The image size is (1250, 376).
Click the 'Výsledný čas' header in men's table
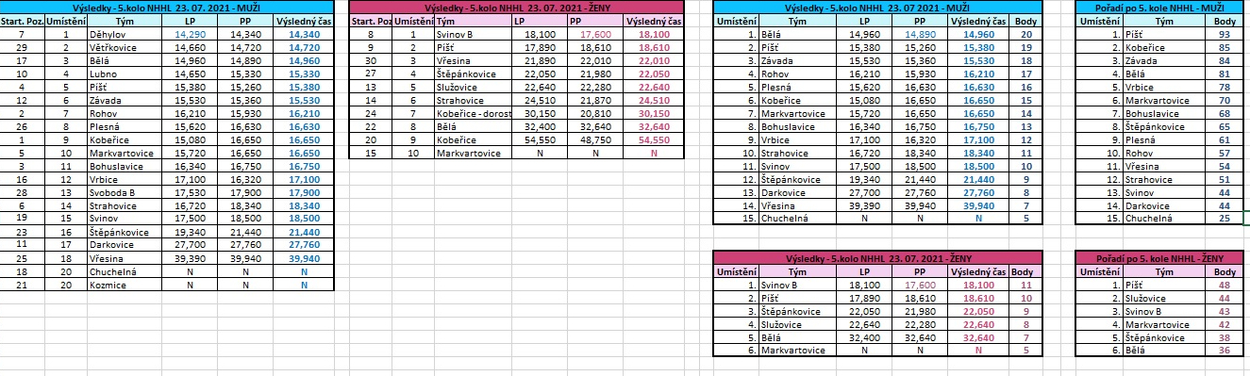303,20
